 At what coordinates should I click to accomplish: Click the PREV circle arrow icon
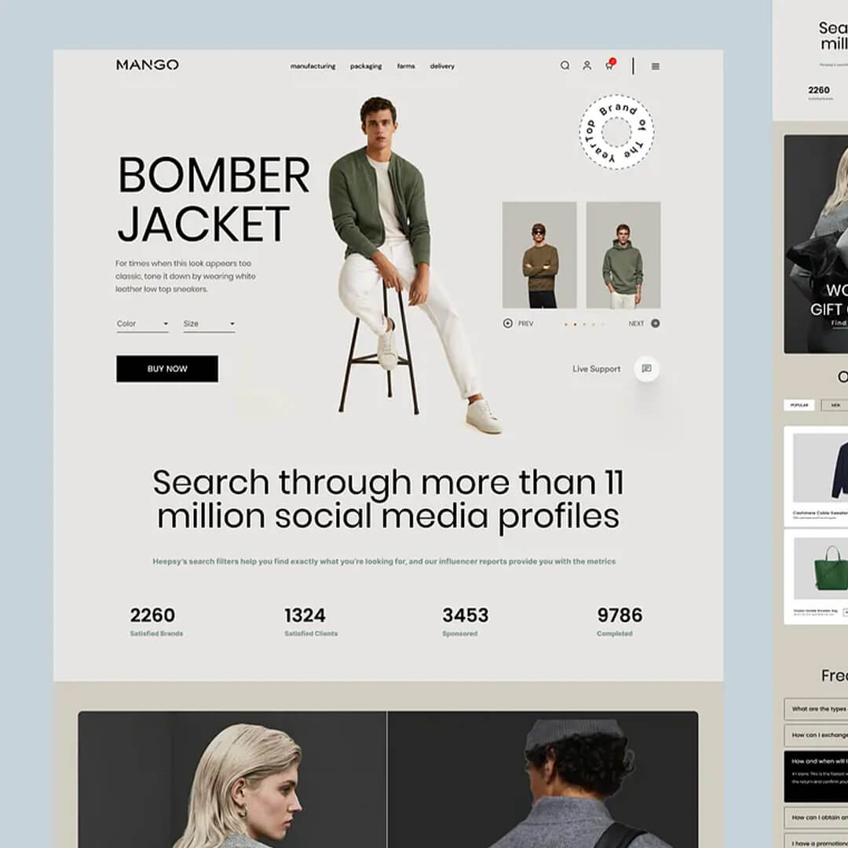point(508,323)
